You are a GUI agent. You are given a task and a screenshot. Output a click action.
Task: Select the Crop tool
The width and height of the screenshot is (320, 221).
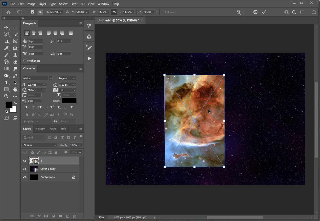coord(6,41)
